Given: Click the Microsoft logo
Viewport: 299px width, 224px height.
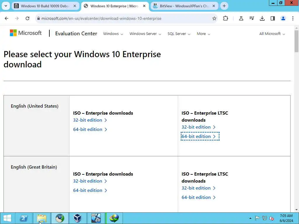Looking at the screenshot, I should [x=26, y=33].
